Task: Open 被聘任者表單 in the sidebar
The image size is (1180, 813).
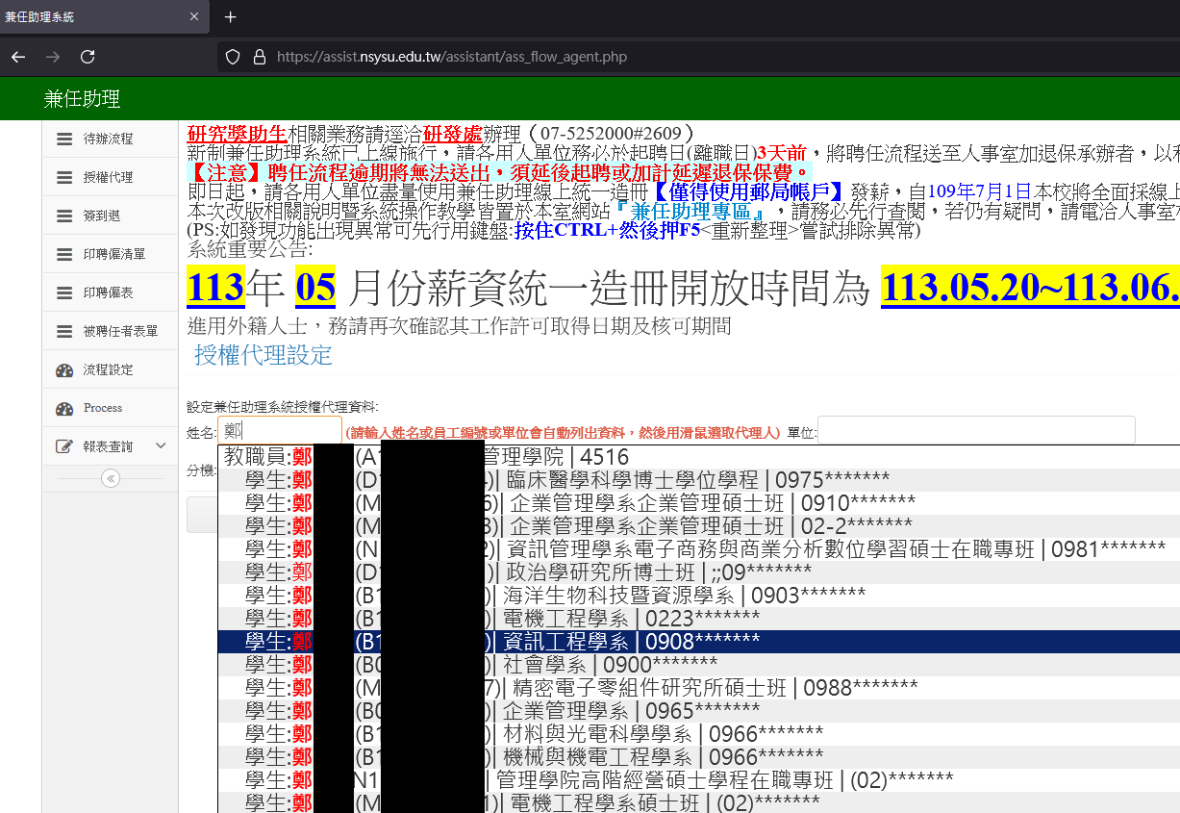Action: pos(111,331)
